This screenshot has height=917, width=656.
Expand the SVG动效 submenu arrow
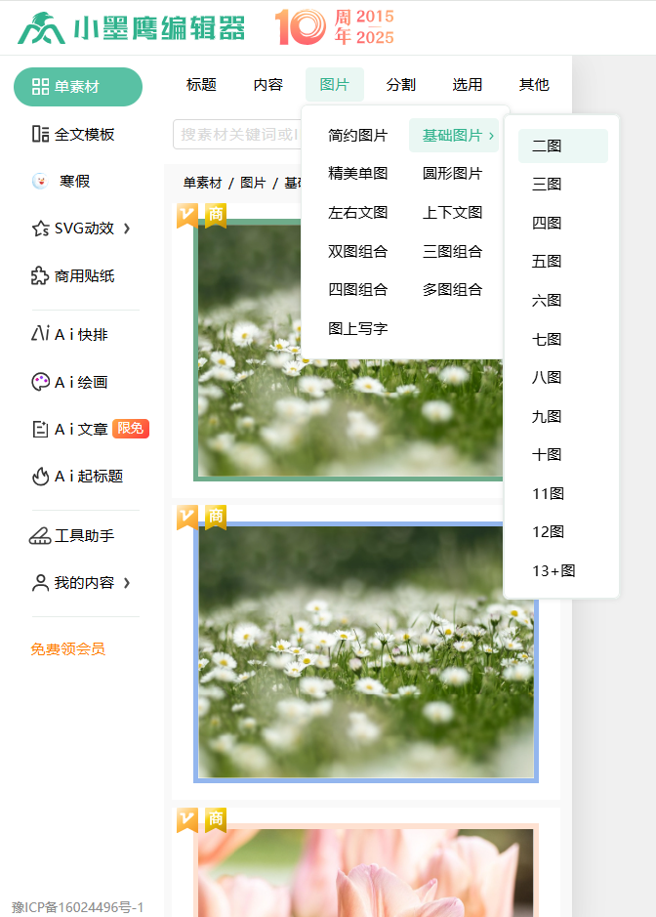click(127, 229)
